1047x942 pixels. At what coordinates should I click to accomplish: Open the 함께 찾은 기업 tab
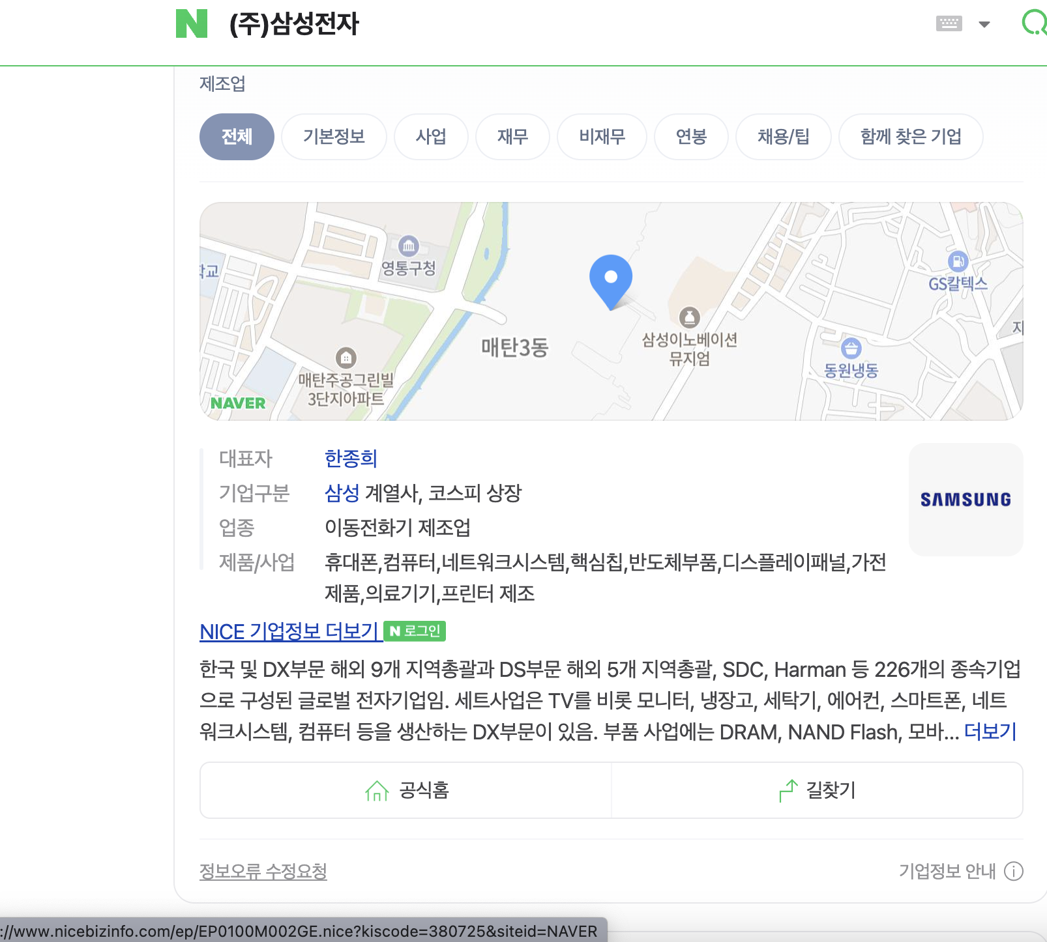click(911, 137)
